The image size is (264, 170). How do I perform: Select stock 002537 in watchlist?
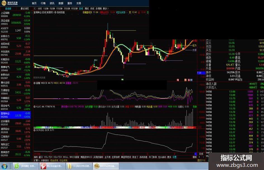[15, 146]
